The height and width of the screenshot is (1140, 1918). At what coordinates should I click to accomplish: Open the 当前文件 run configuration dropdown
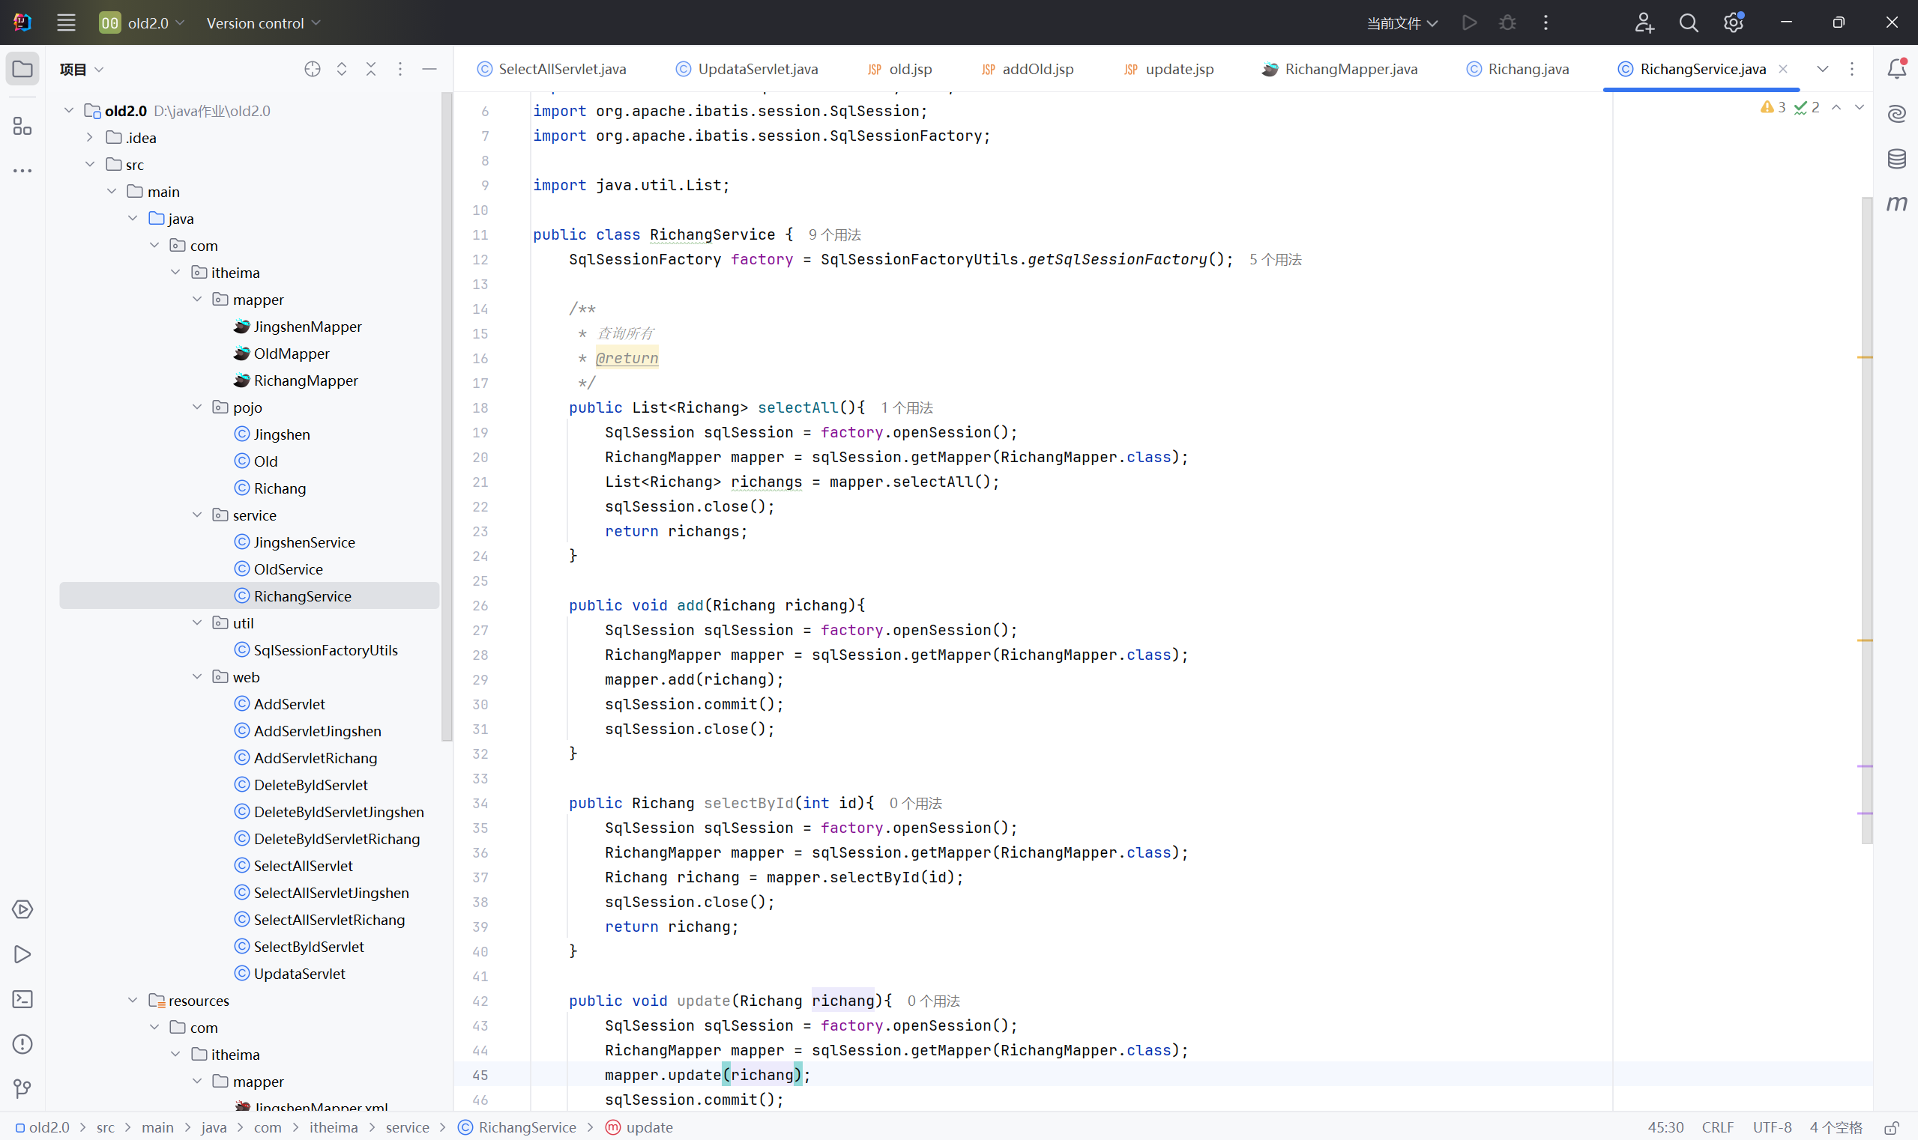pos(1402,23)
